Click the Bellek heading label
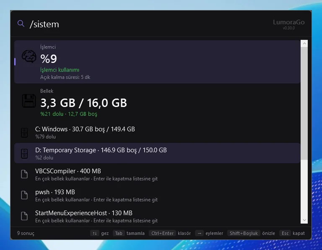 click(47, 91)
